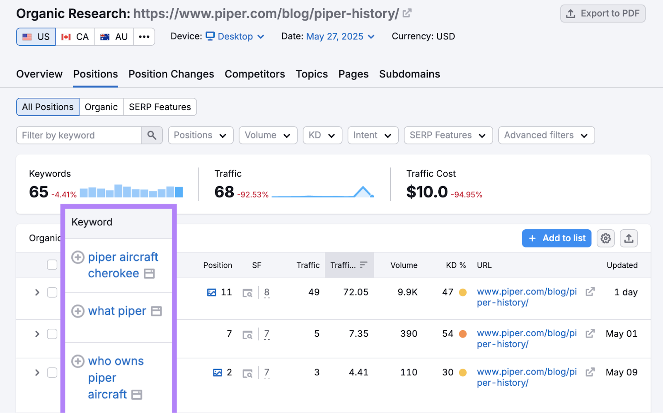Open piper-history URL via its external link icon
The image size is (663, 413).
click(x=590, y=292)
